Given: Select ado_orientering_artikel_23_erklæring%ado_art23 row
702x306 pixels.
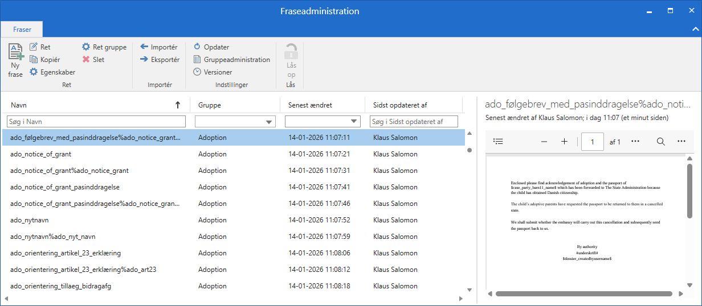Looking at the screenshot, I should tap(234, 270).
